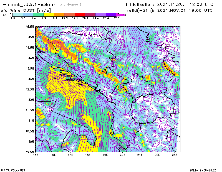Click the 42N latitude label
The image size is (222, 172).
coord(31,100)
